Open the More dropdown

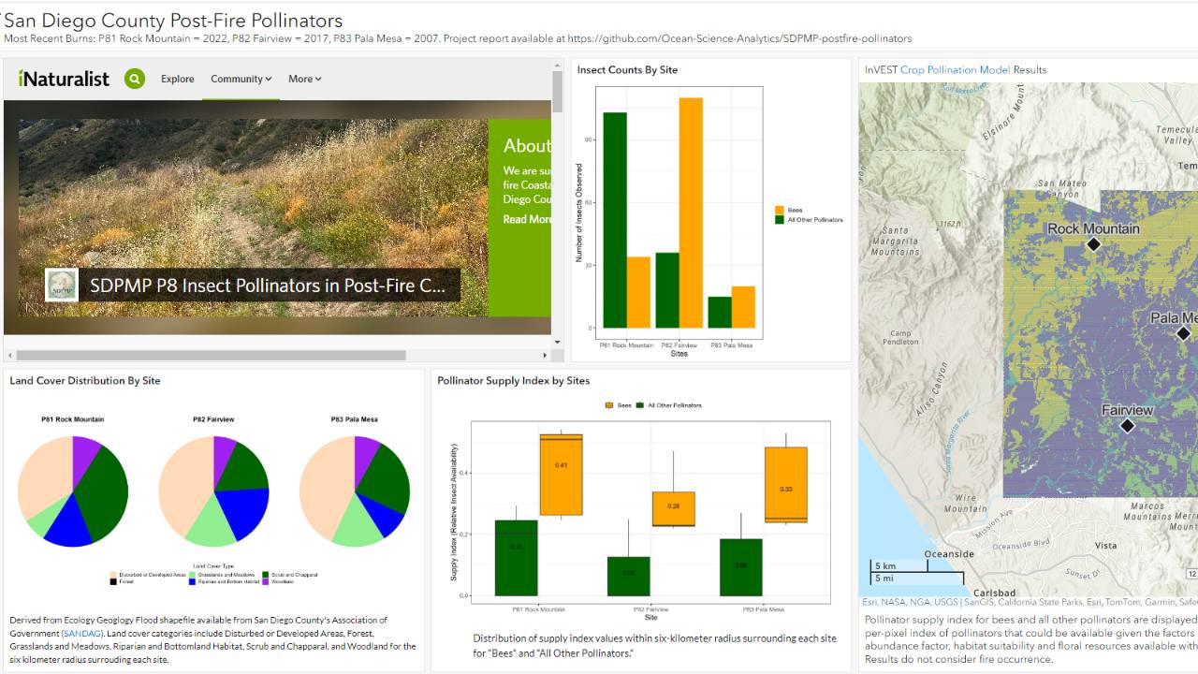[301, 79]
